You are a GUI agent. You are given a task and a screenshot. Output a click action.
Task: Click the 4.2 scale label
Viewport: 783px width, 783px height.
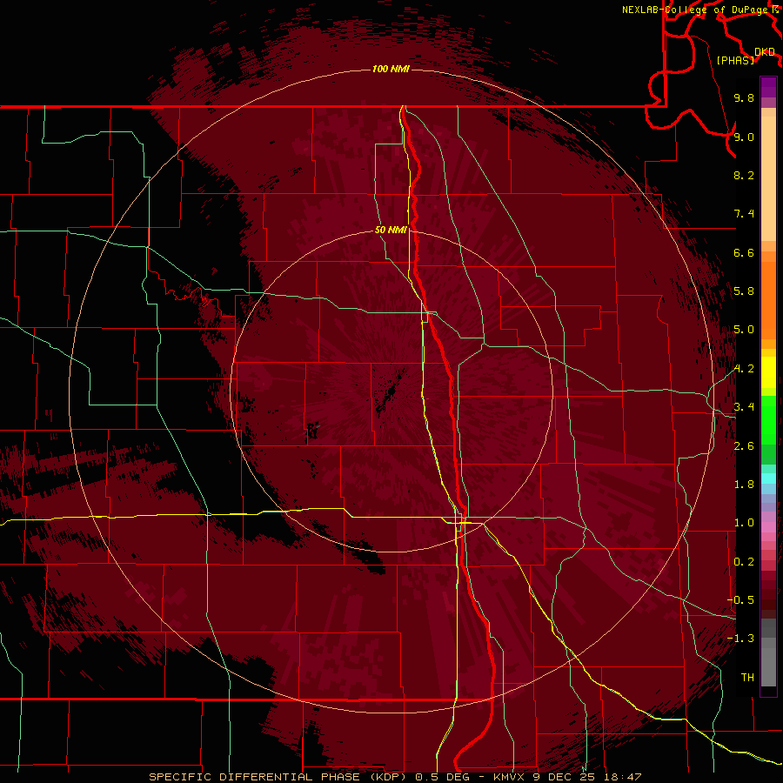(x=744, y=369)
